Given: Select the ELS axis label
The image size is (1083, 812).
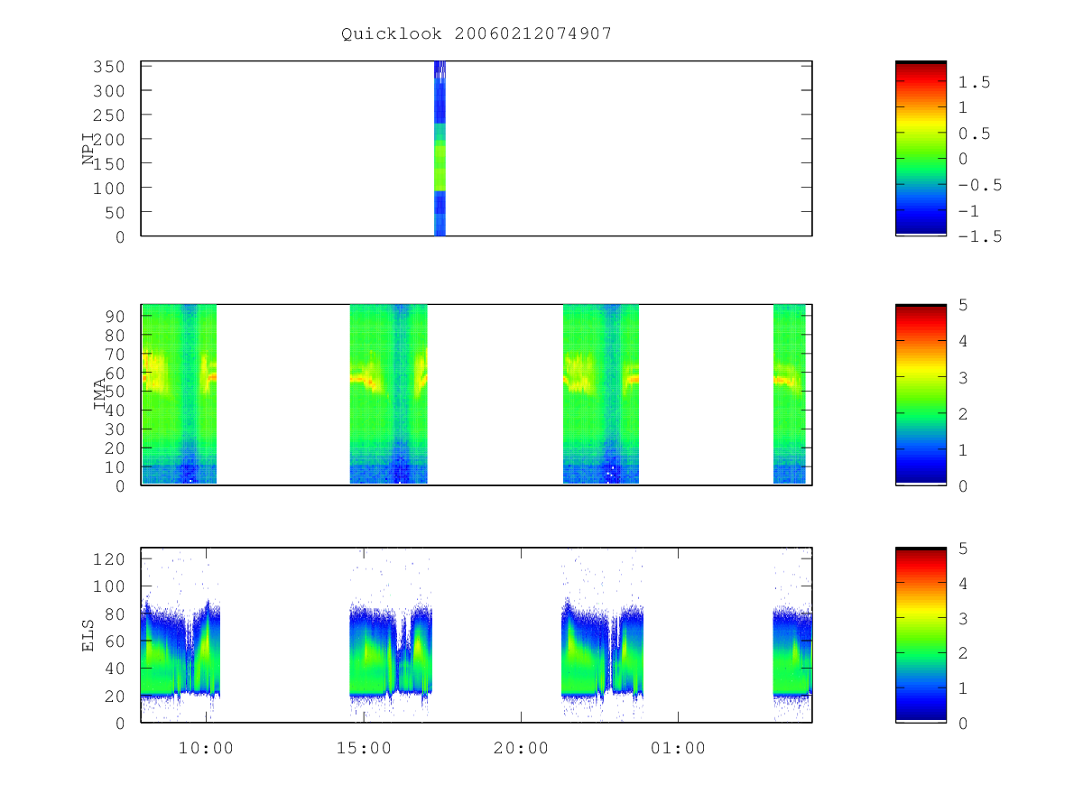Looking at the screenshot, I should click(x=88, y=635).
